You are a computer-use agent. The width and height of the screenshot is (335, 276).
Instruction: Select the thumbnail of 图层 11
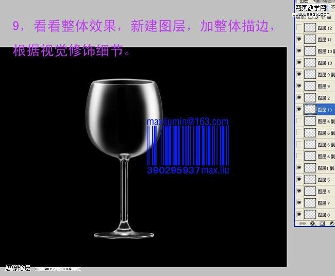pyautogui.click(x=310, y=39)
